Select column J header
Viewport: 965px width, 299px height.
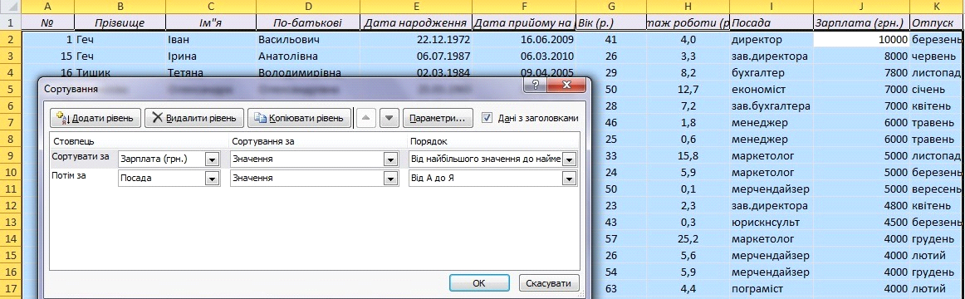coord(862,7)
